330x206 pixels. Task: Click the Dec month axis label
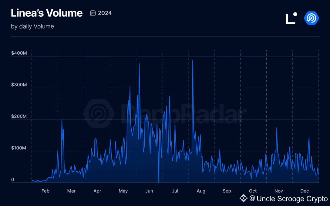tap(305, 191)
